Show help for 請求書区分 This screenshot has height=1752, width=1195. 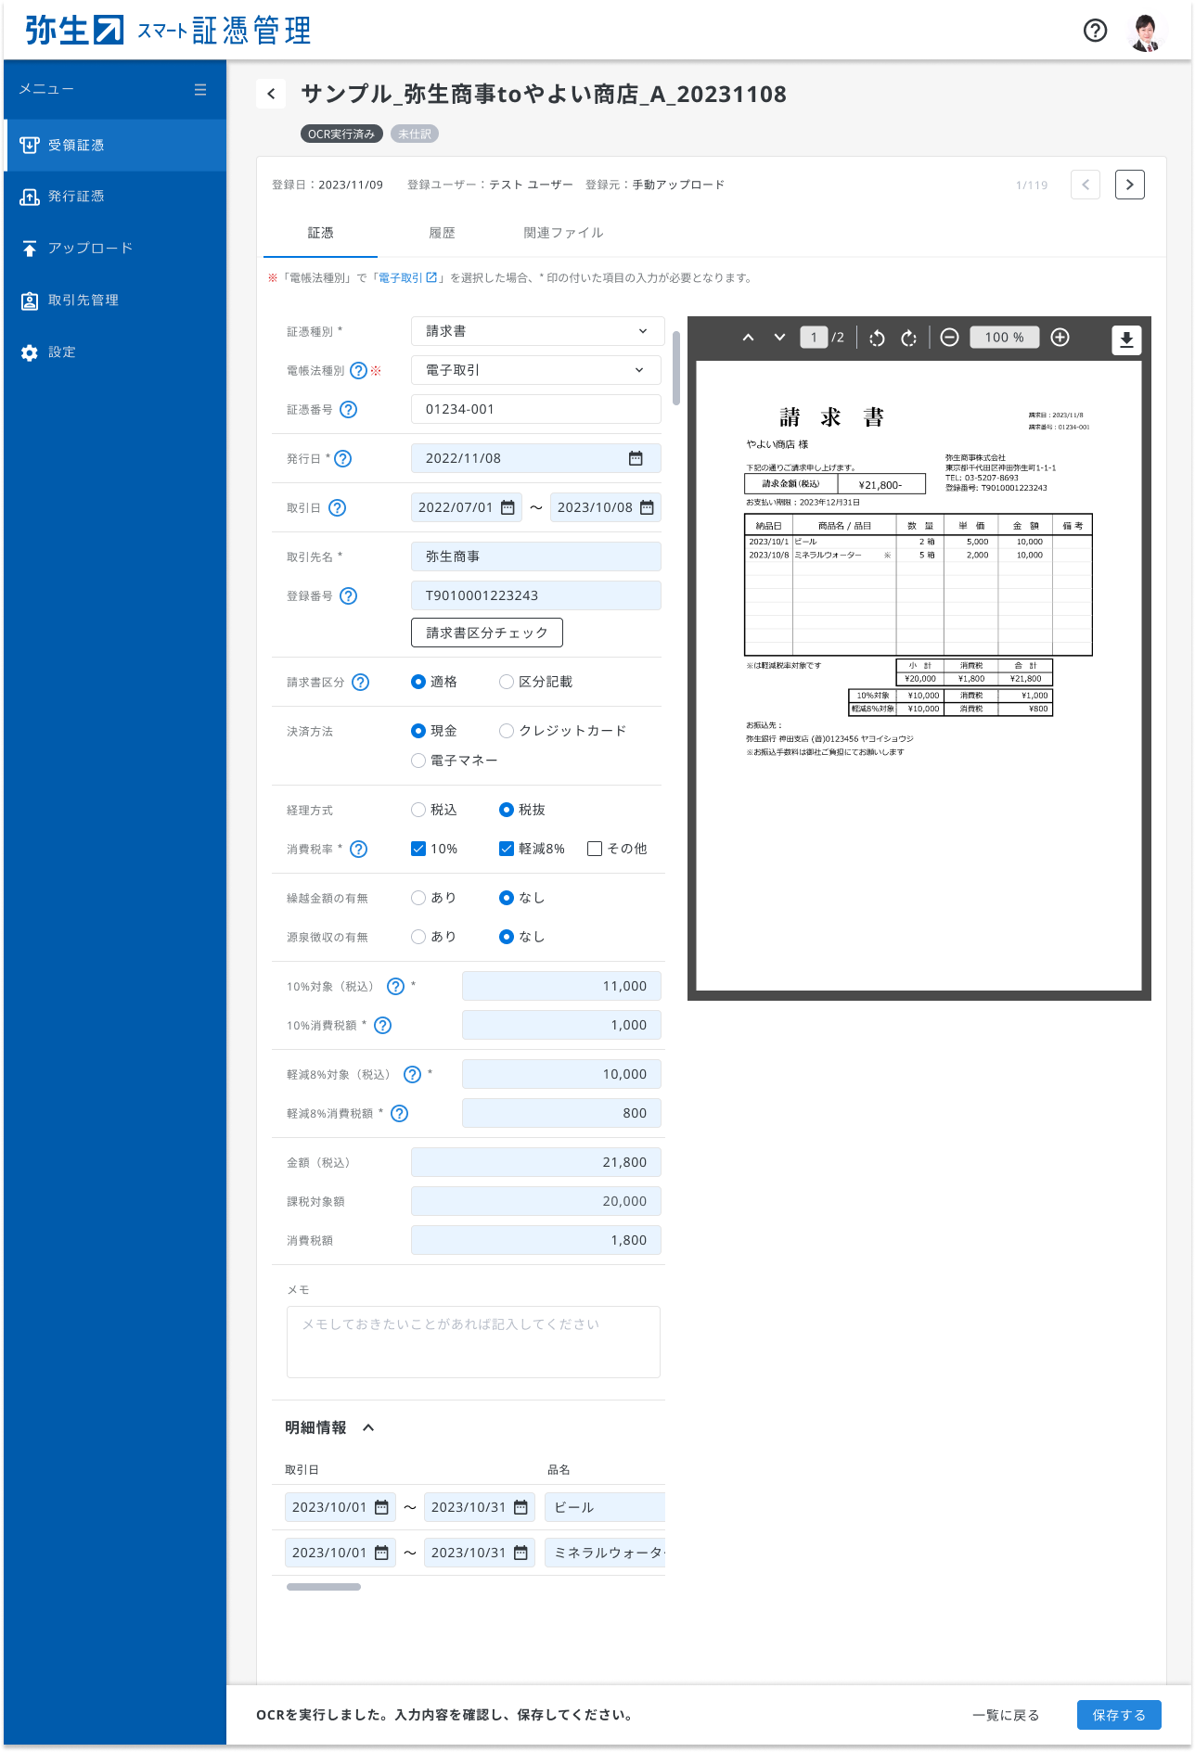coord(360,682)
